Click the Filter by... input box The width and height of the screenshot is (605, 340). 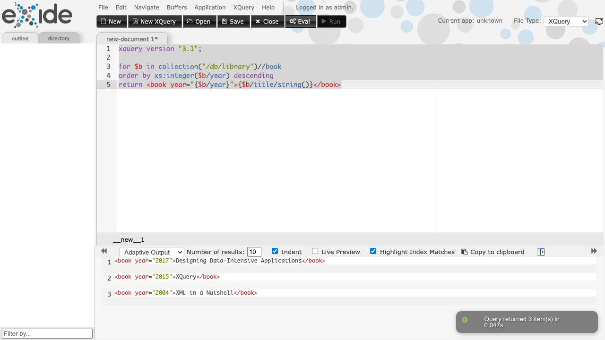coord(47,333)
